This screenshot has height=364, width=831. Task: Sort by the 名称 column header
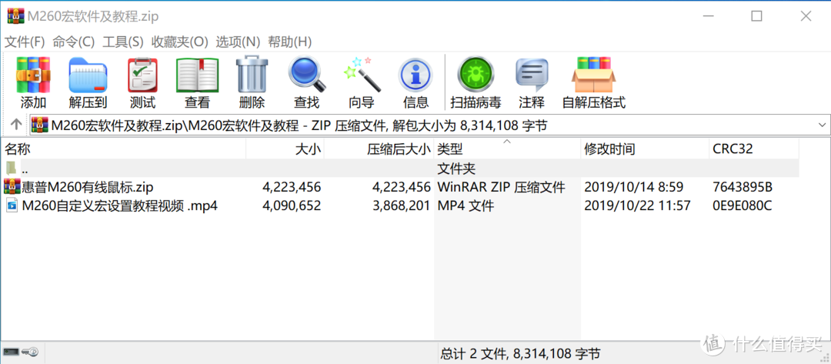tap(124, 149)
